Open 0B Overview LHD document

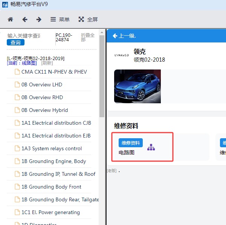(x=42, y=85)
